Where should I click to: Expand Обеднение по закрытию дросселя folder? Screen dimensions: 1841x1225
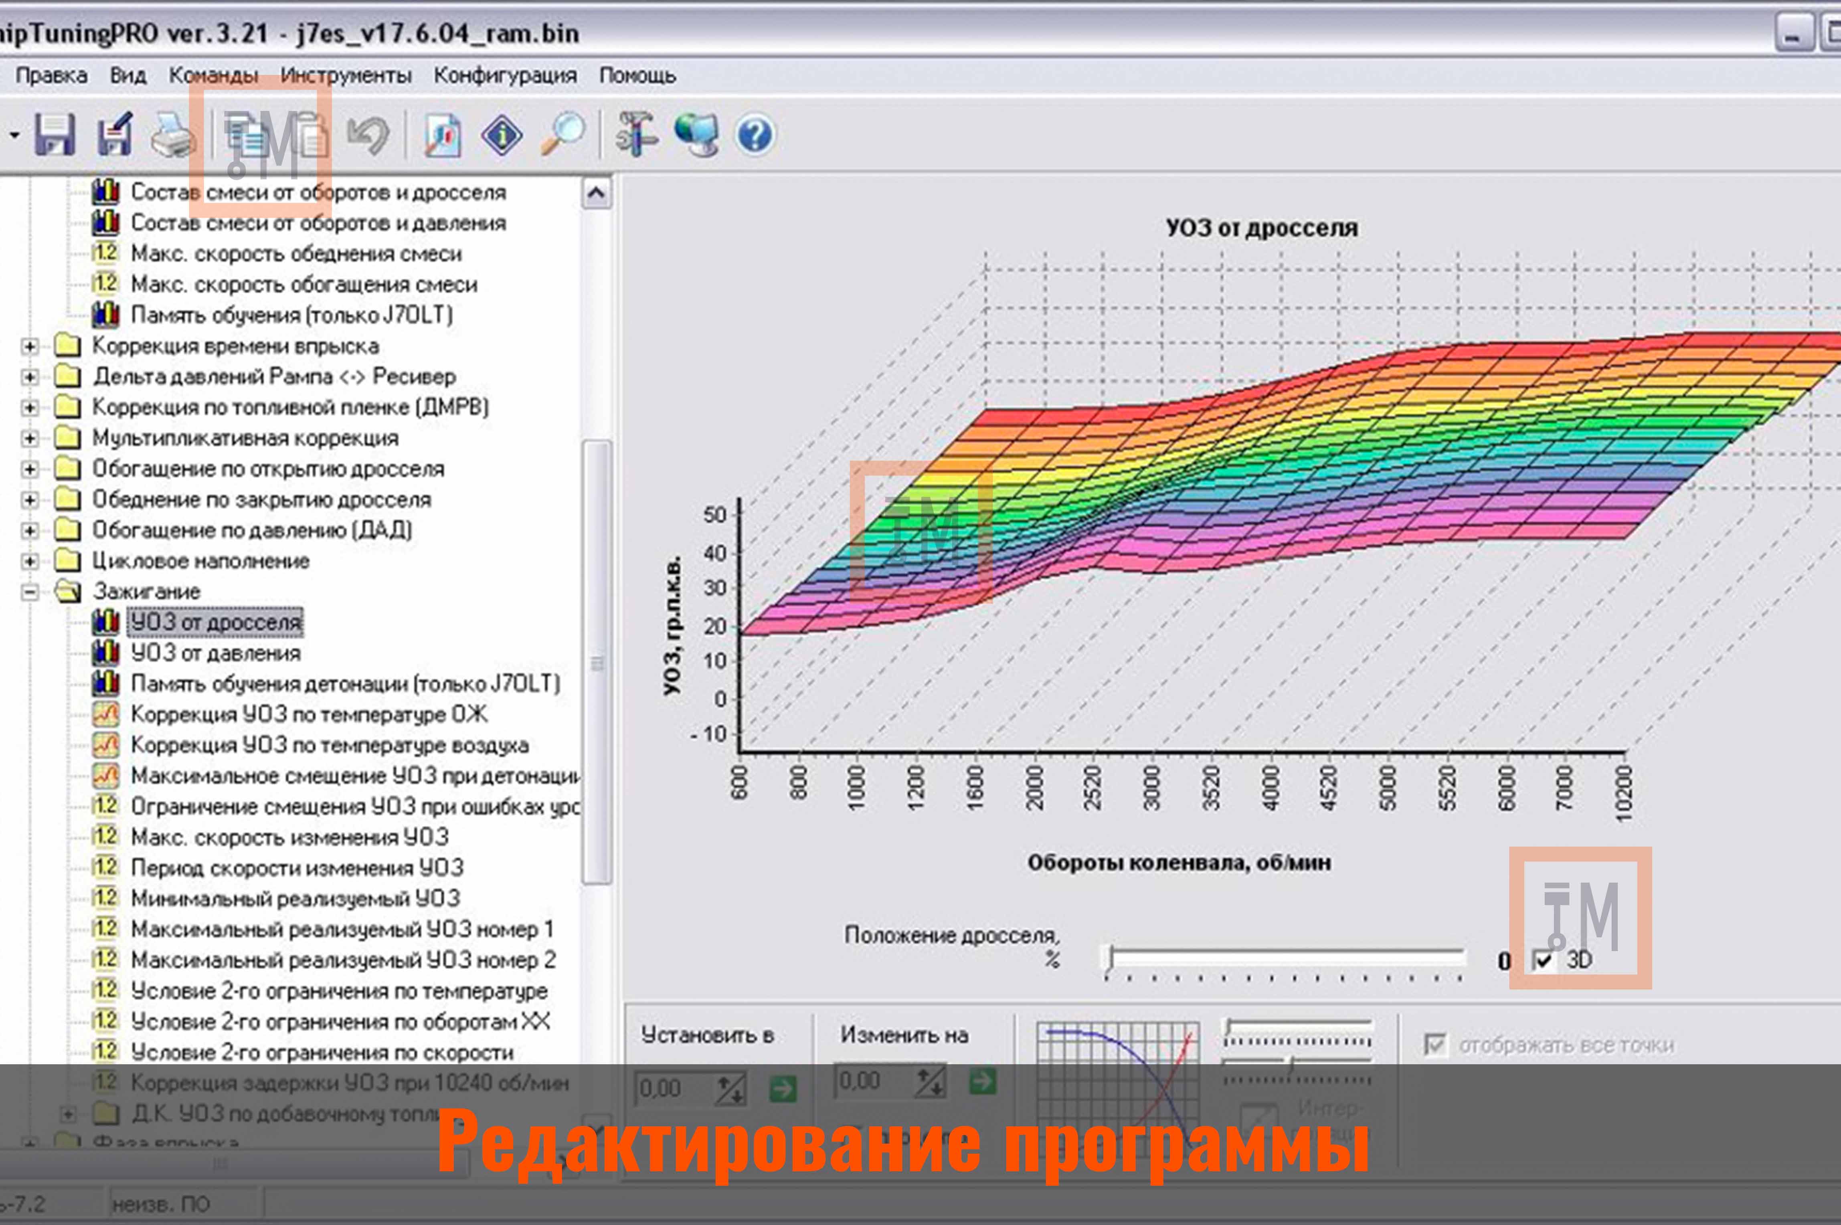(29, 499)
